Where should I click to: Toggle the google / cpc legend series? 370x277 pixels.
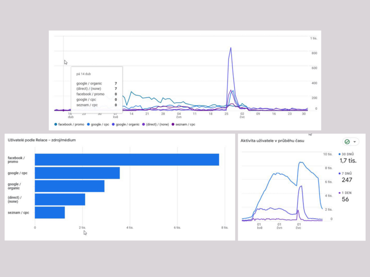(100, 124)
